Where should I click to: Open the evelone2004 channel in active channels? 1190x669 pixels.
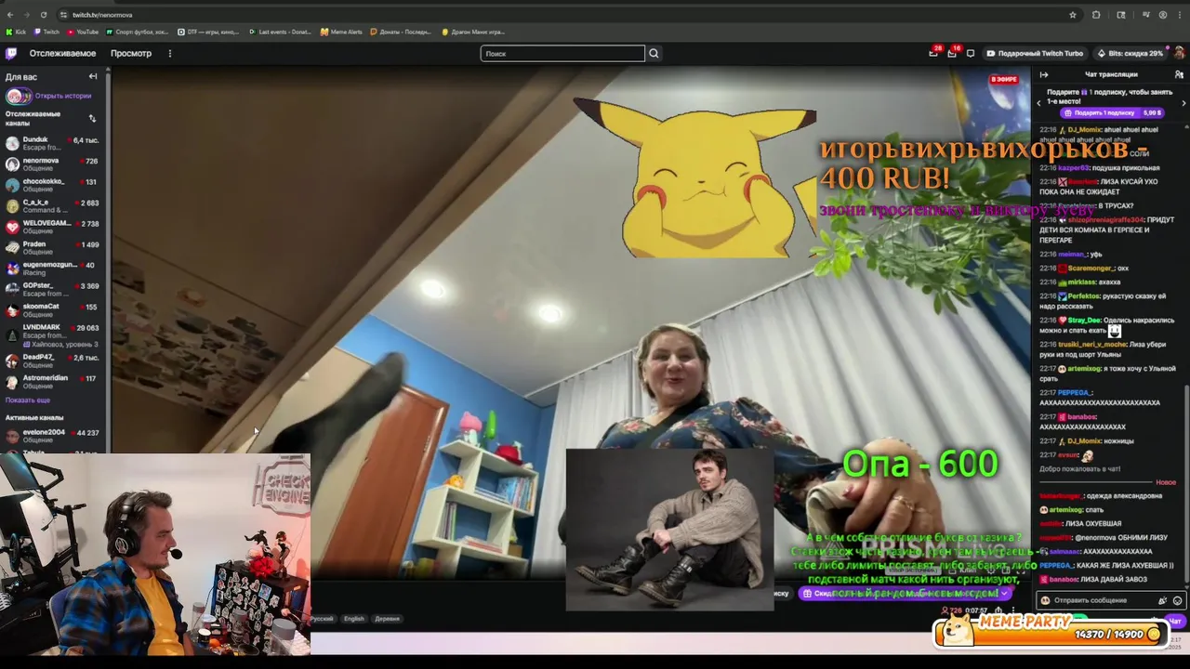coord(54,435)
